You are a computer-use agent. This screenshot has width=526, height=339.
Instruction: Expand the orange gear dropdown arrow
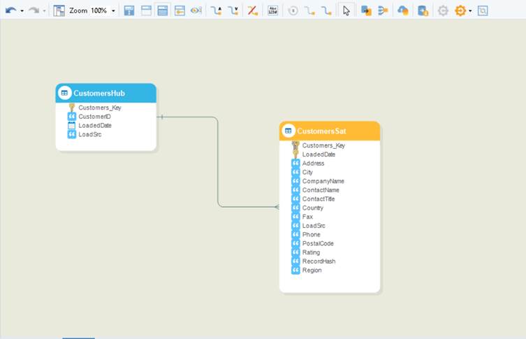point(470,11)
